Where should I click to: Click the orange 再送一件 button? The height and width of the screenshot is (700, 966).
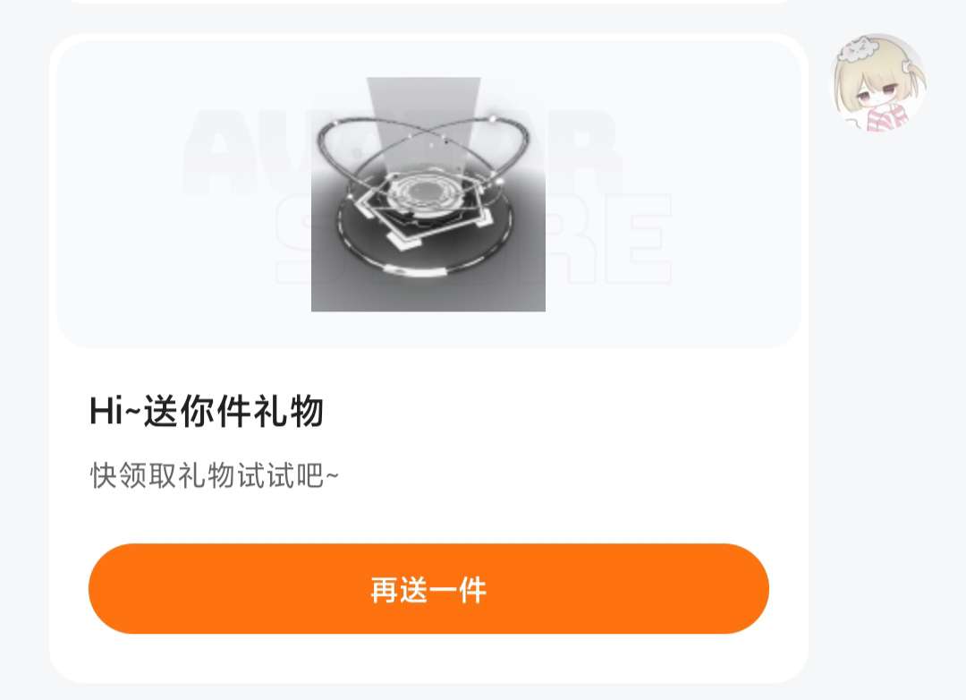click(428, 589)
